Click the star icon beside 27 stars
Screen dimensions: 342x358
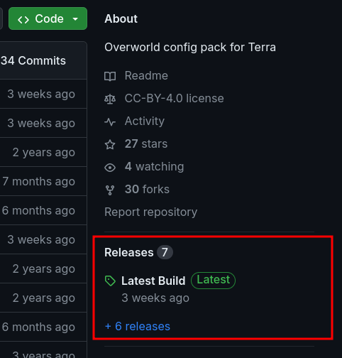click(110, 144)
